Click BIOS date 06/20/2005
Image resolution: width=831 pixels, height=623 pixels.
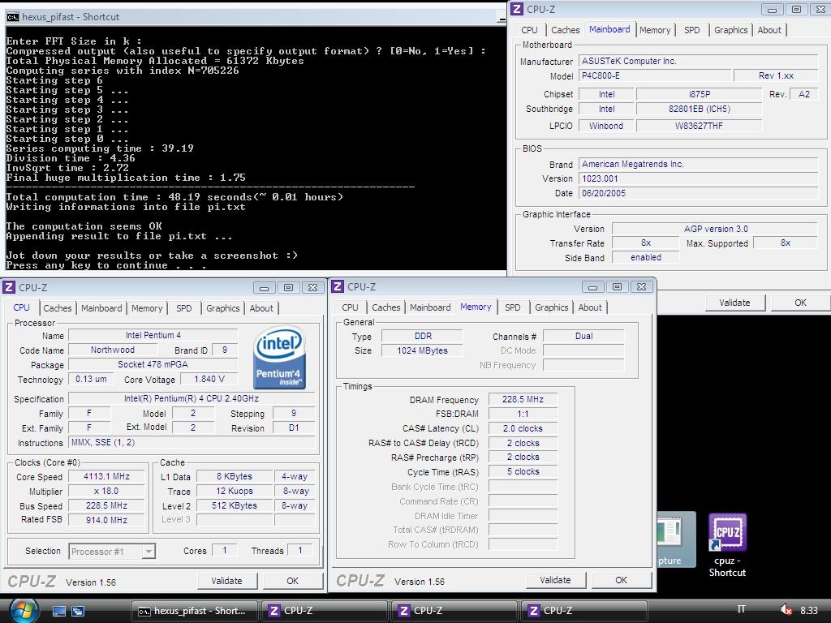click(697, 193)
